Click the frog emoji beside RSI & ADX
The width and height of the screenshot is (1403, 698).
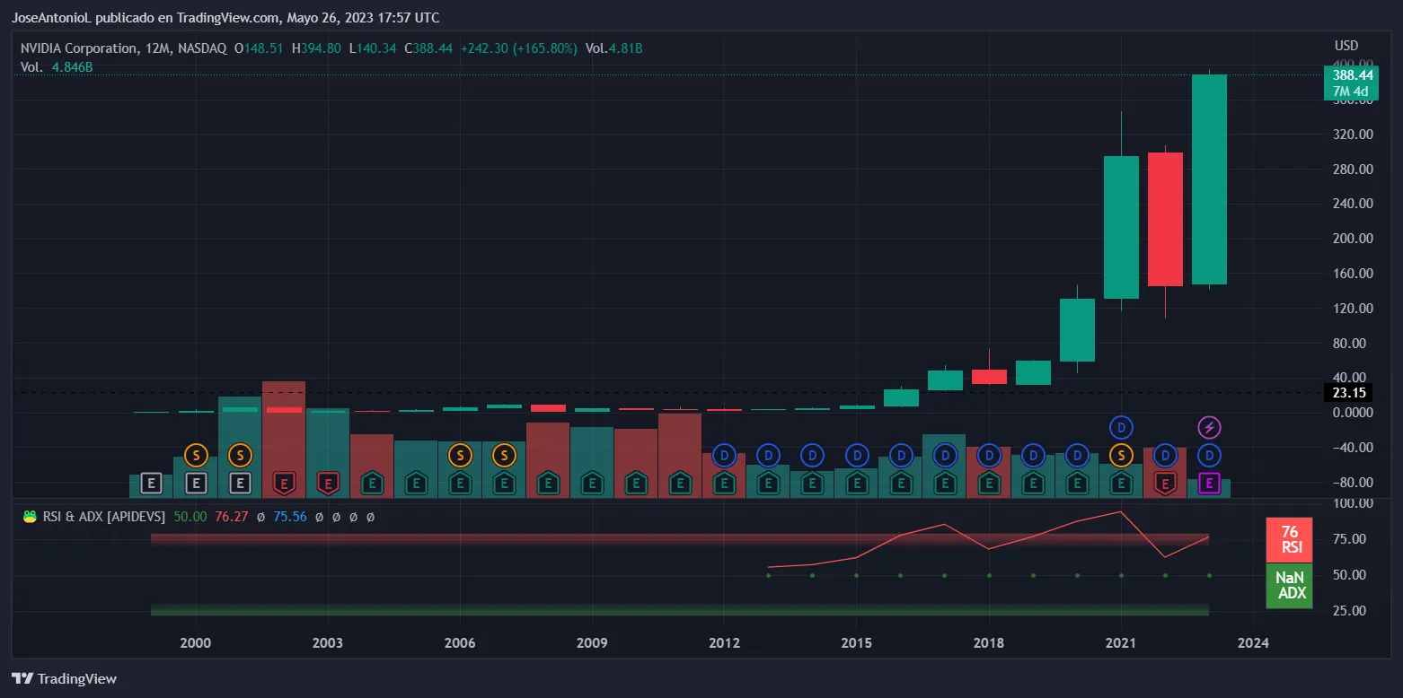27,516
